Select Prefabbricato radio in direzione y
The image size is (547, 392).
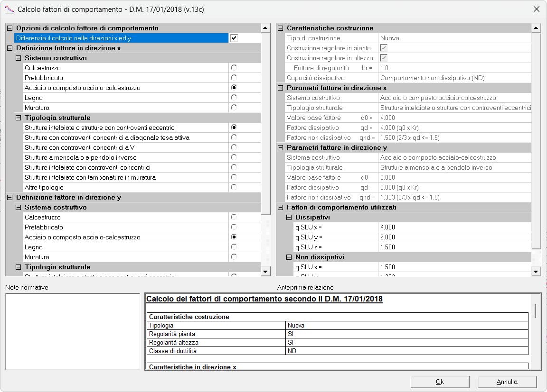pos(234,227)
